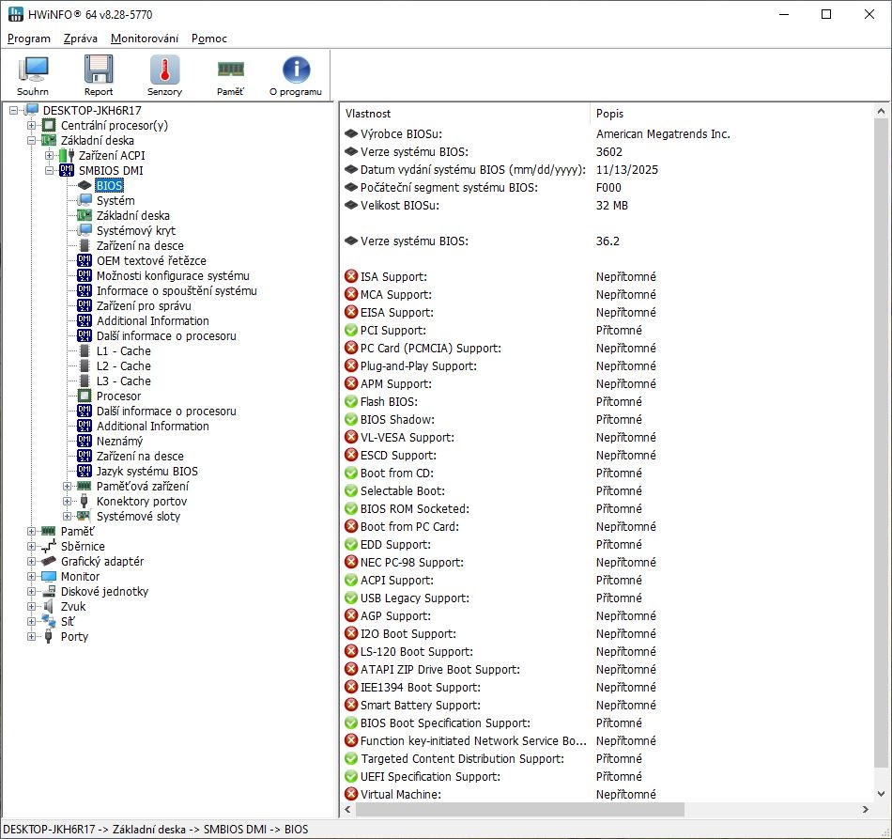Expand the Diskové jednotky node

32,592
